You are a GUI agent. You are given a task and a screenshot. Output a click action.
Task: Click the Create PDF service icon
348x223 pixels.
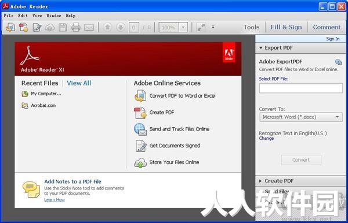coord(140,113)
